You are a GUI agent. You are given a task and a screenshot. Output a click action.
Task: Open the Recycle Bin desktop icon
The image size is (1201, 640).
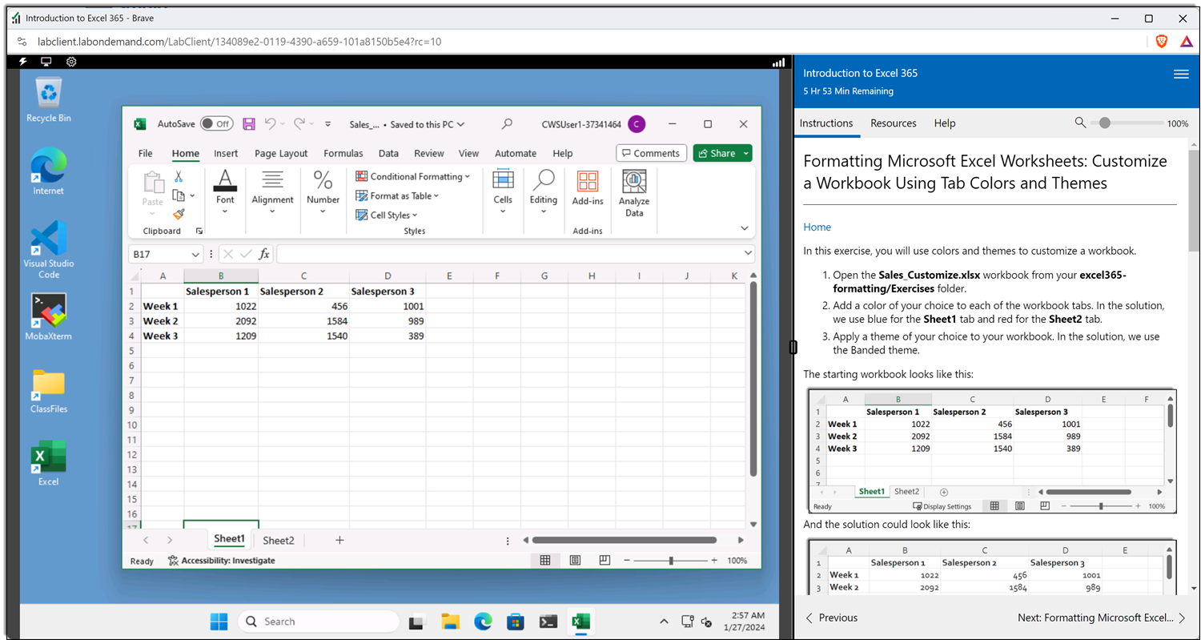coord(49,100)
